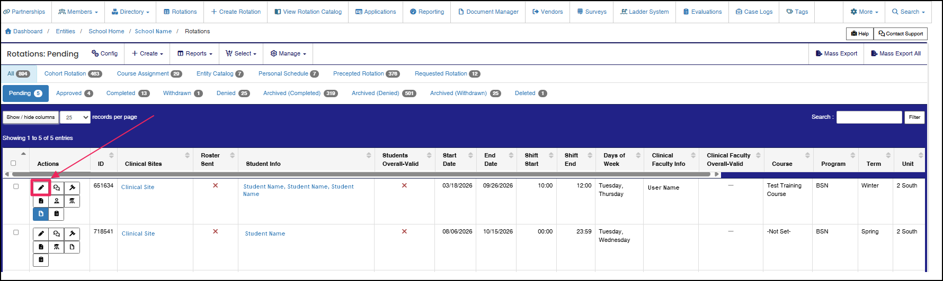Open Partnerships in the top navigation
Viewport: 943px width, 281px height.
point(25,12)
